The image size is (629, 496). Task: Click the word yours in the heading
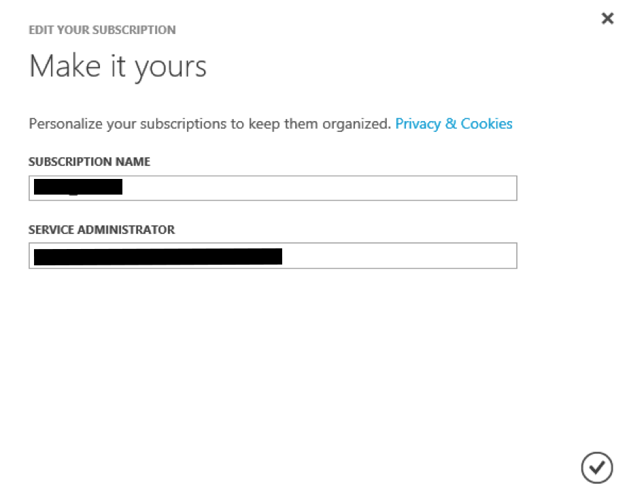coord(171,68)
